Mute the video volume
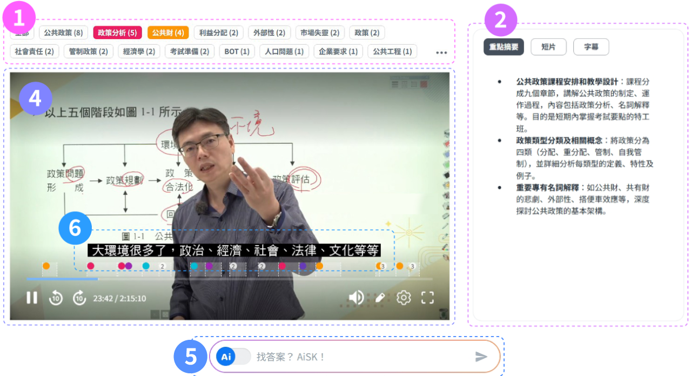Viewport: 691px width, 376px height. [355, 298]
